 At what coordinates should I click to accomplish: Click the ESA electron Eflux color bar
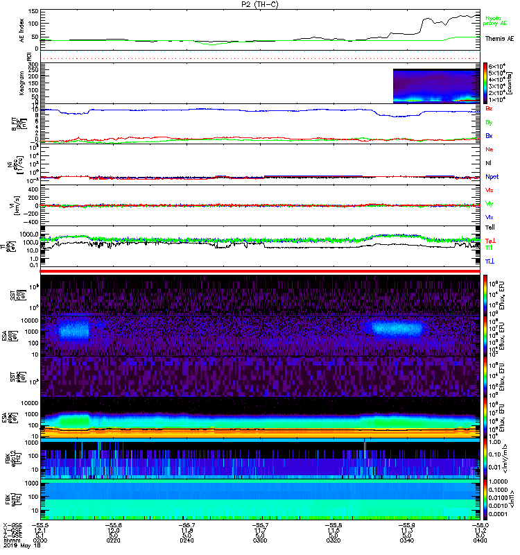(485, 417)
